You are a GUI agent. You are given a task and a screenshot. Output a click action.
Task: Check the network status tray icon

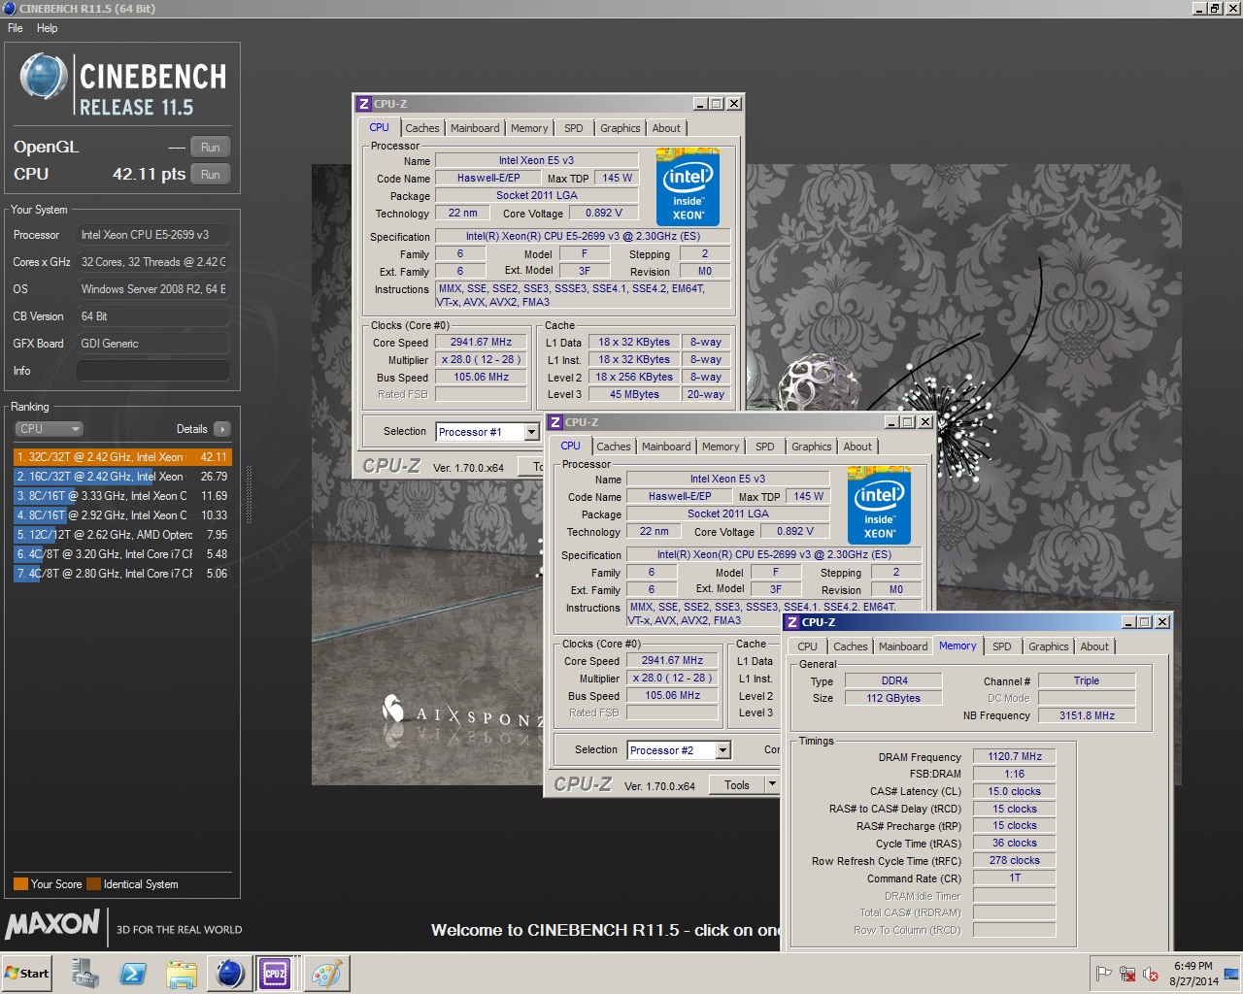1127,974
